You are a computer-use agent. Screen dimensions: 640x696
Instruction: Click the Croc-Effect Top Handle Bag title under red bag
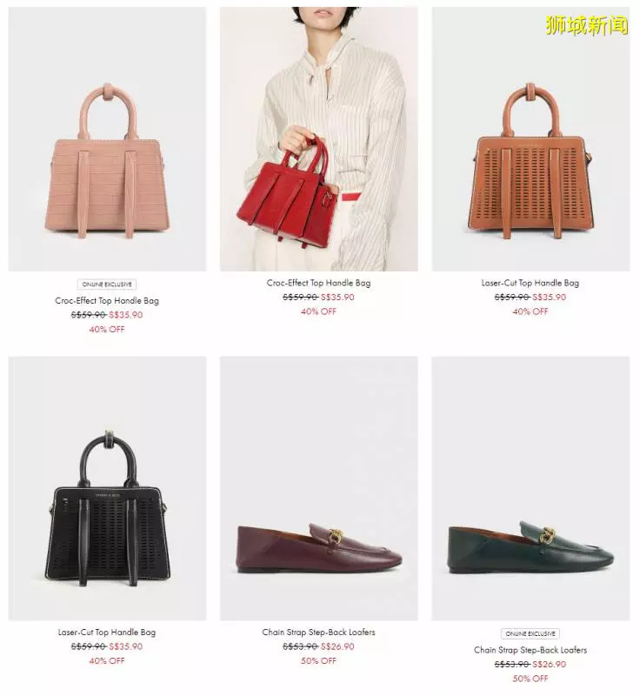[319, 283]
